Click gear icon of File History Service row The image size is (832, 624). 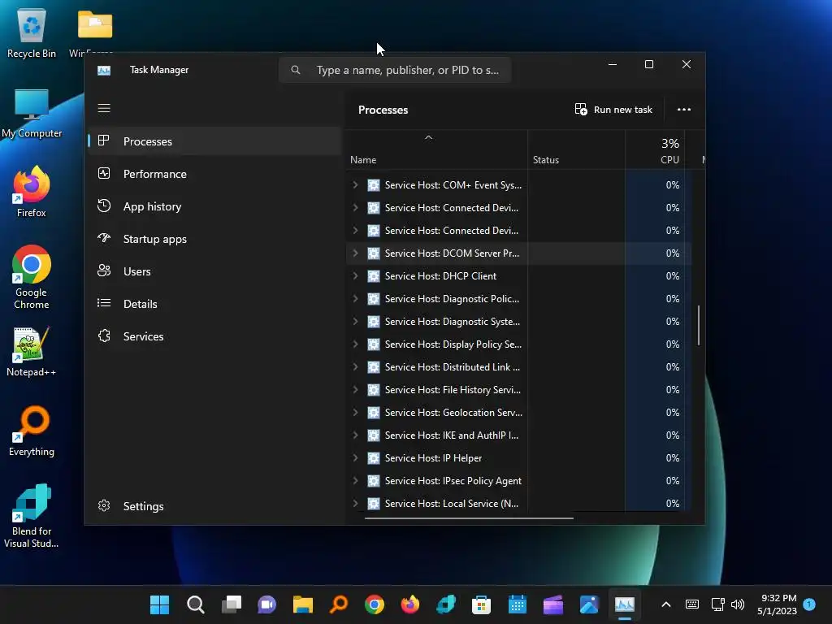click(374, 389)
